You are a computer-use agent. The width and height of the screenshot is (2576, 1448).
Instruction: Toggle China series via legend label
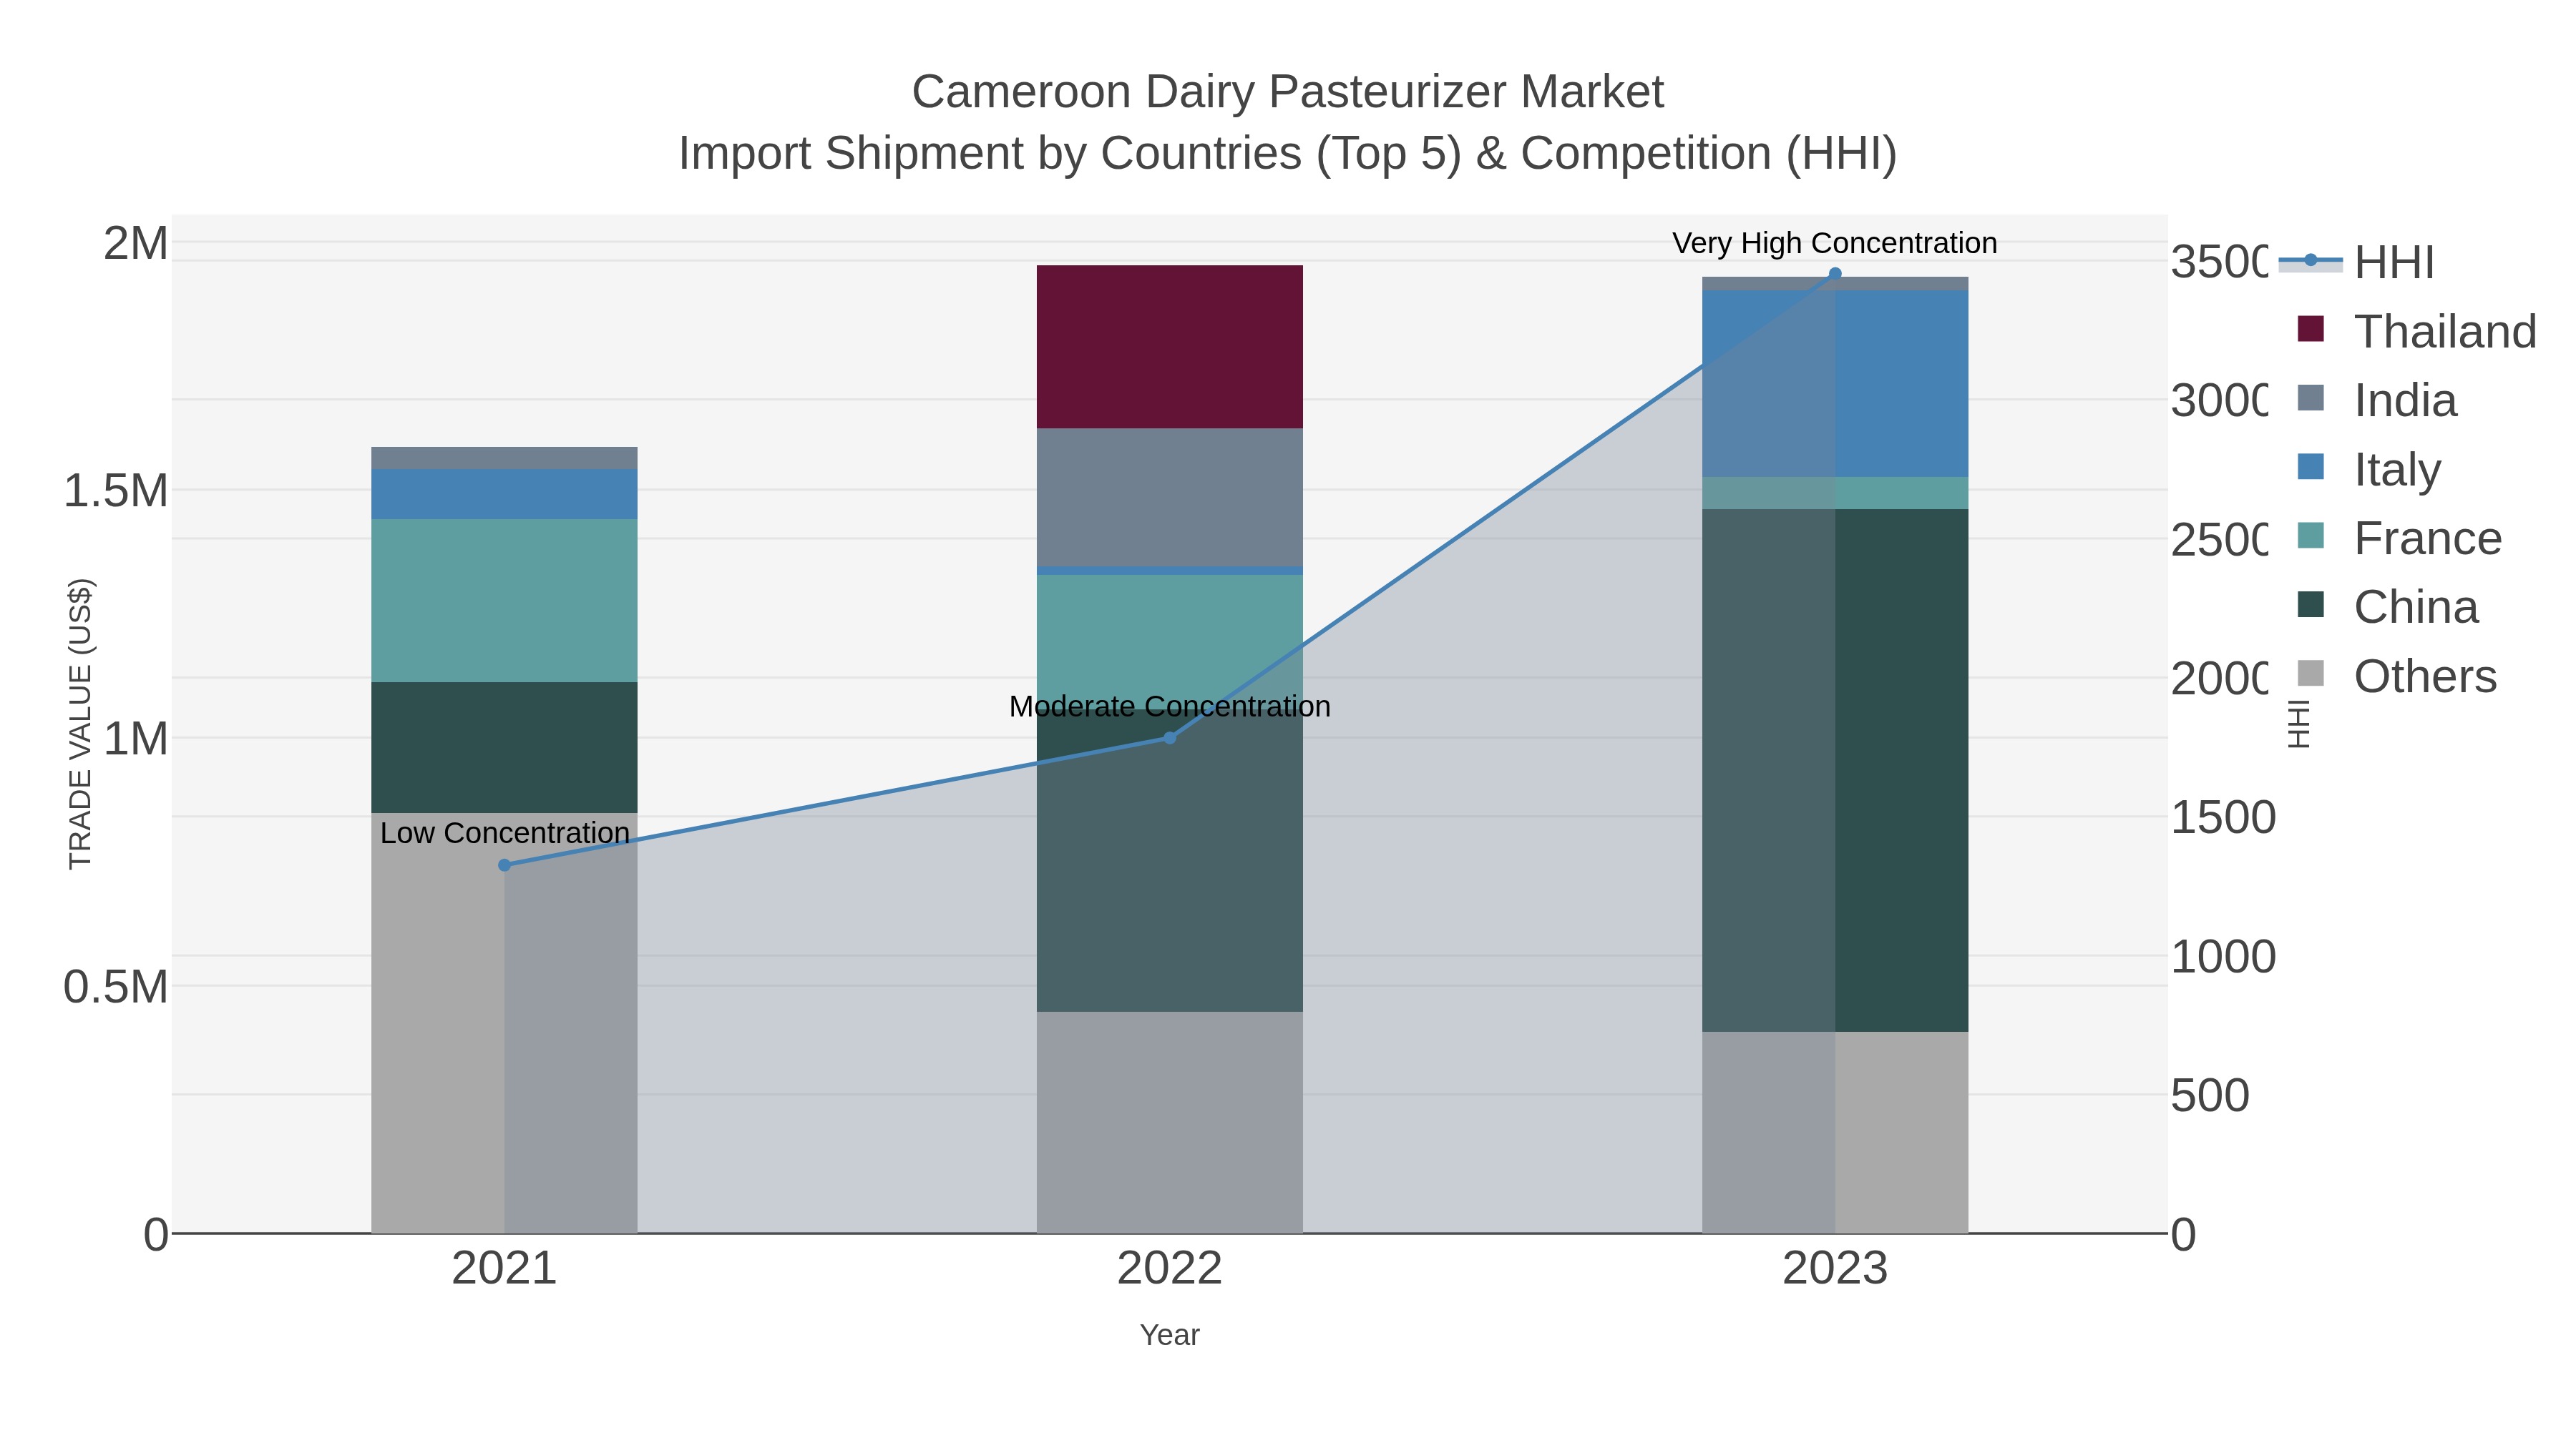(x=2416, y=608)
